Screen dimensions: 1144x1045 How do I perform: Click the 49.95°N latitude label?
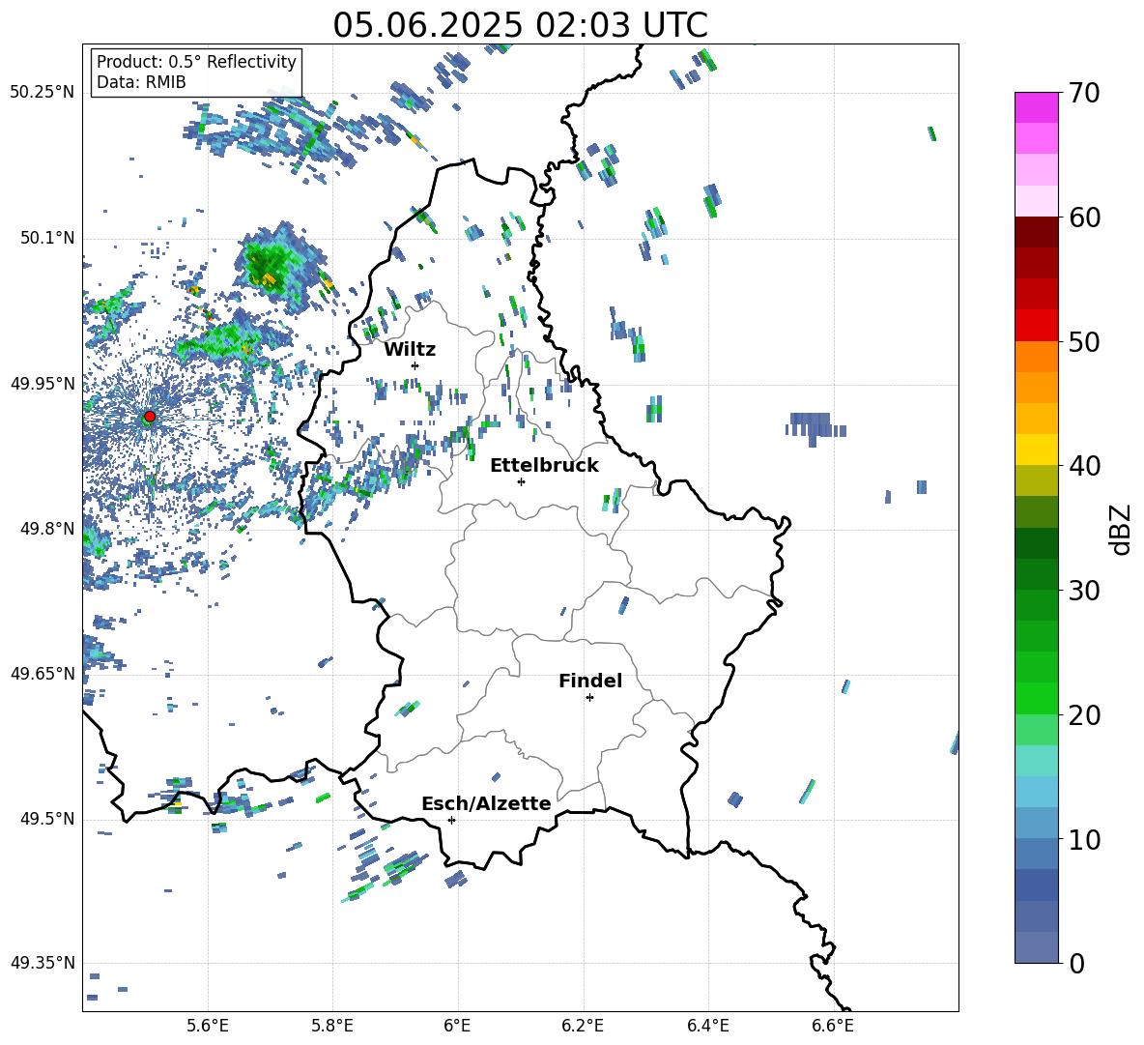pos(43,383)
